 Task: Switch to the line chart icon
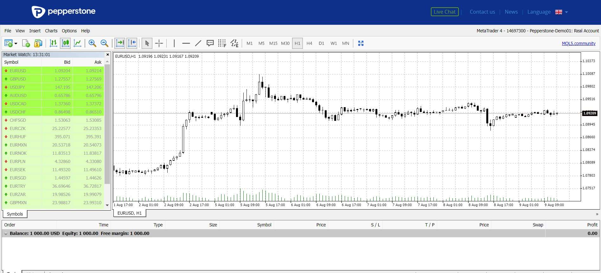[77, 43]
